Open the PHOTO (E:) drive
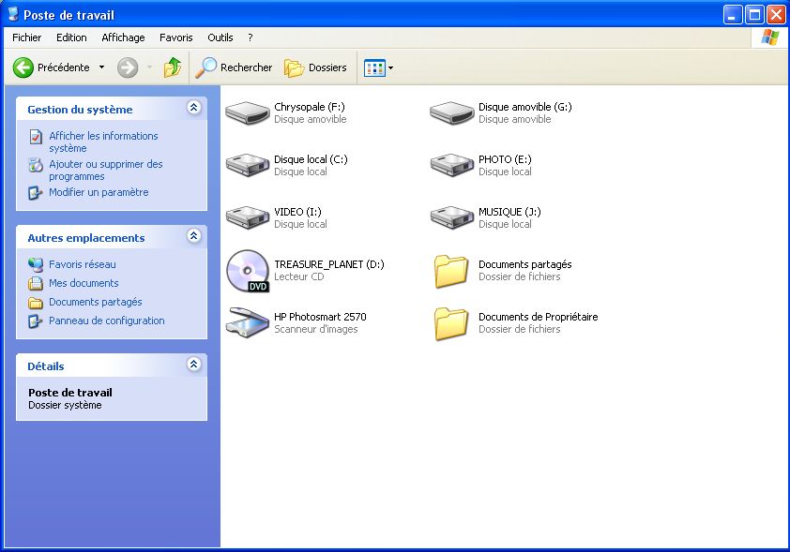This screenshot has height=552, width=790. (x=451, y=165)
